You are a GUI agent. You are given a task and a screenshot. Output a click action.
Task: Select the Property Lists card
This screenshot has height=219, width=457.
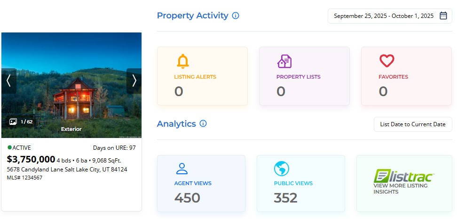pyautogui.click(x=304, y=76)
